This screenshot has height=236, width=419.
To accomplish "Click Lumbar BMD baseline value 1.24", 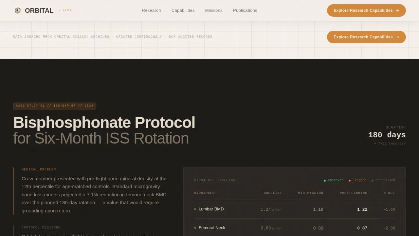I will 266,209.
